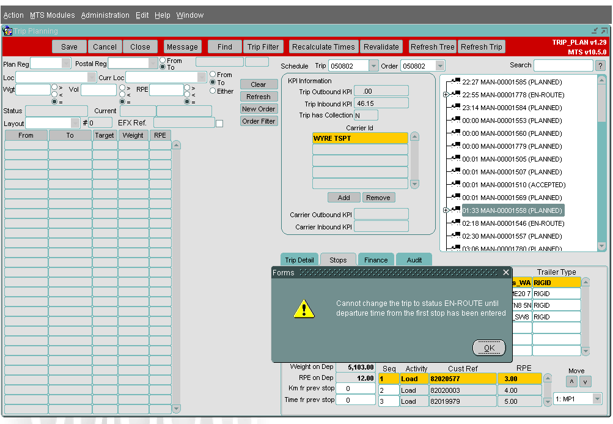The image size is (613, 424).
Task: Switch to the Finance tab
Action: tap(376, 259)
